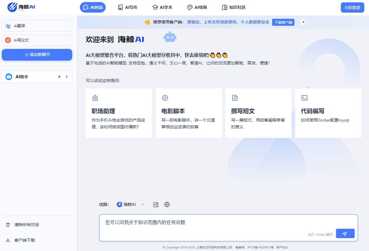Click the plus icon beside AI助手
This screenshot has height=251, width=369.
59,77
